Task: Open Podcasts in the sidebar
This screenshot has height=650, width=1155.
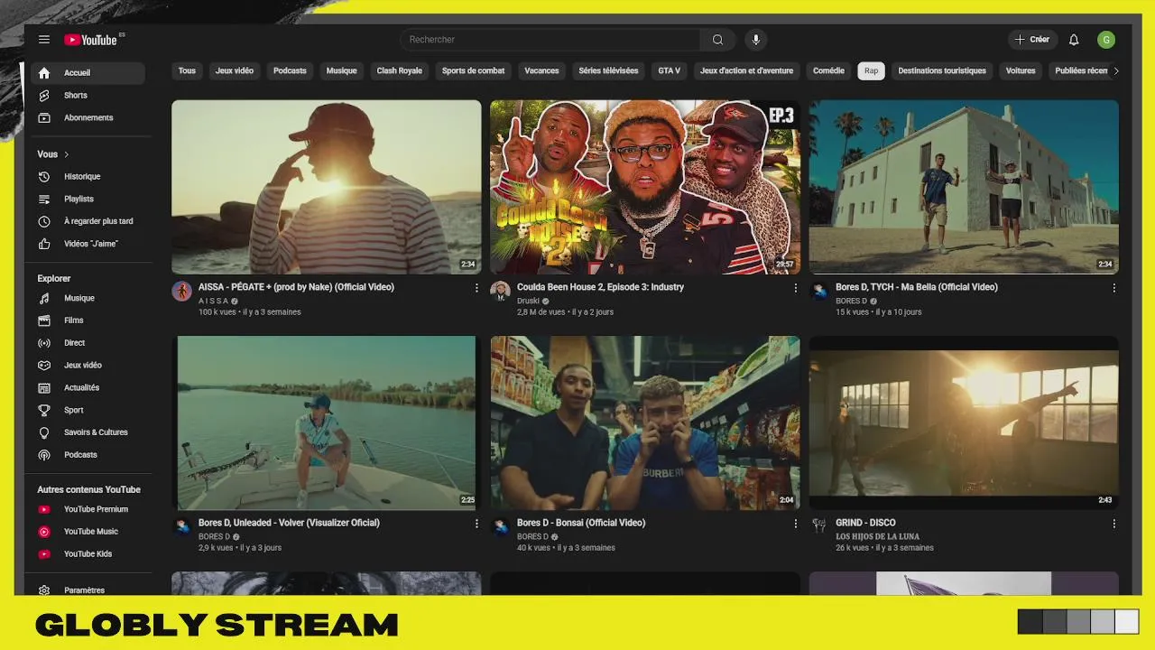Action: 88,455
